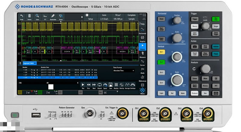
Task: Select the Zoom magnifier tool
Action: pyautogui.click(x=37, y=17)
